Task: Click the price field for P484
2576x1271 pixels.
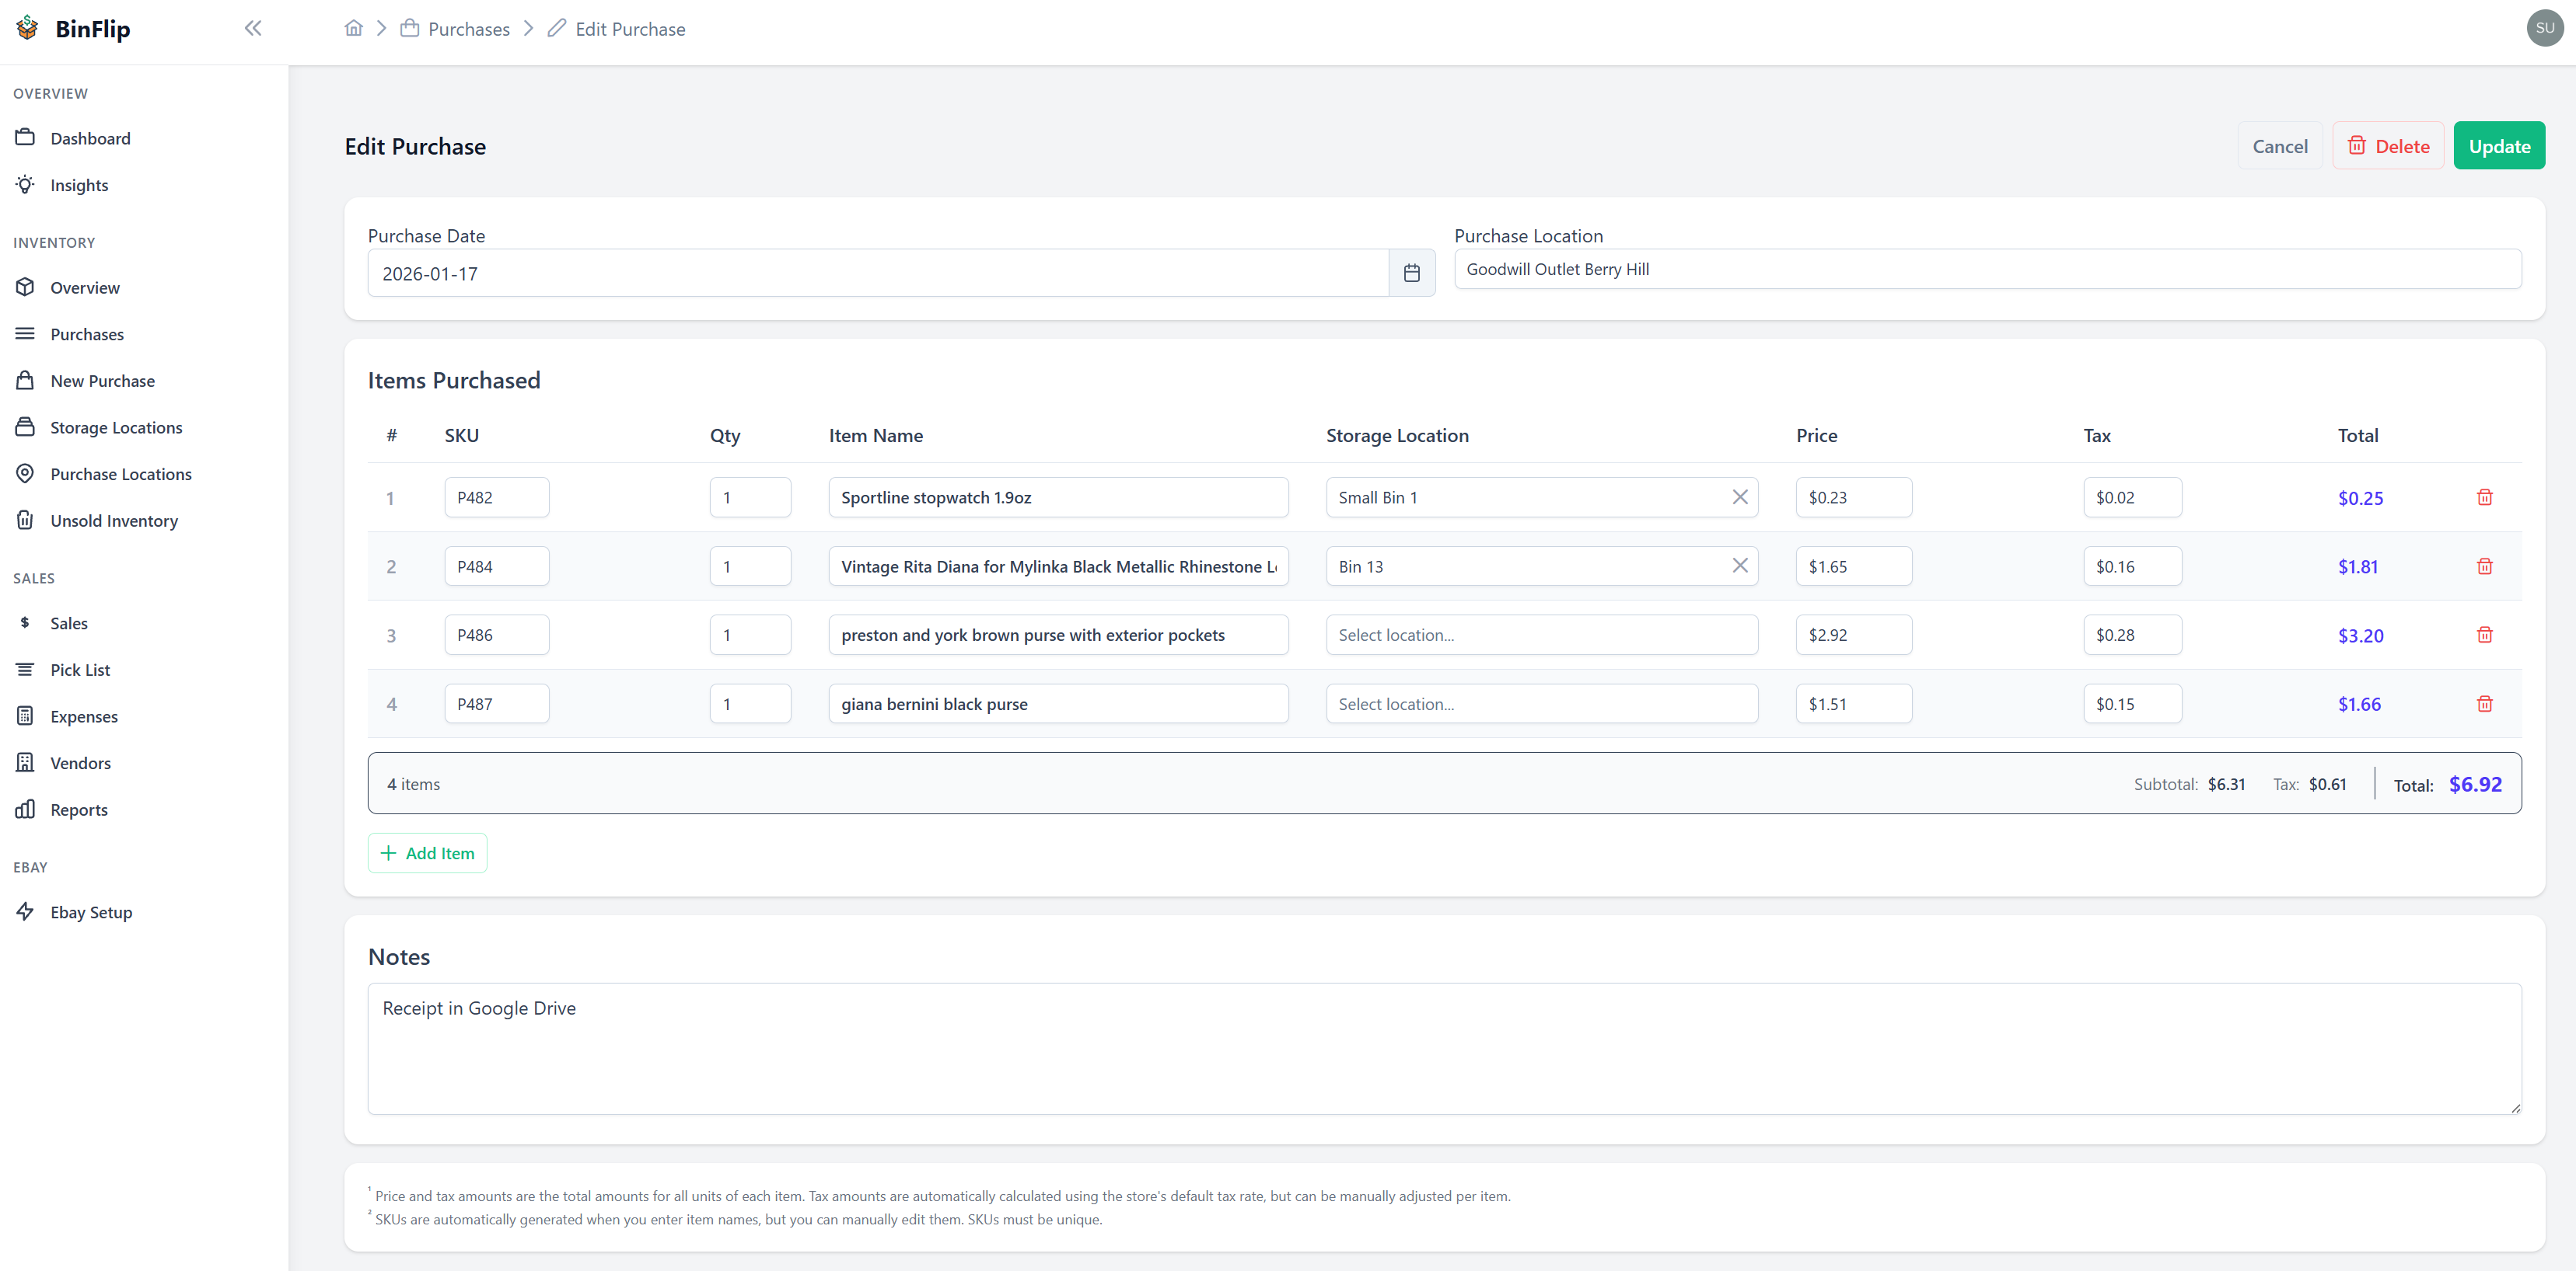Action: [x=1852, y=566]
